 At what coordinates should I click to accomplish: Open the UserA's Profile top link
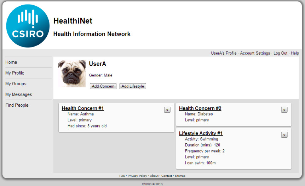pos(224,53)
